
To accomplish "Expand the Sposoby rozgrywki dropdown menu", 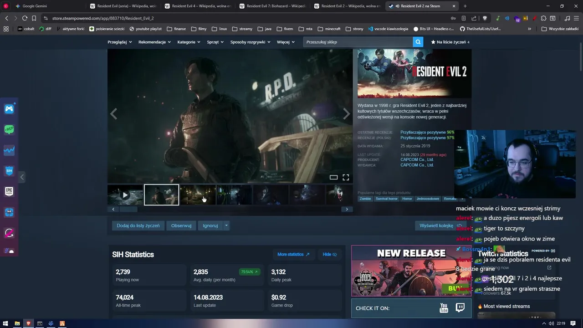I will coord(250,42).
